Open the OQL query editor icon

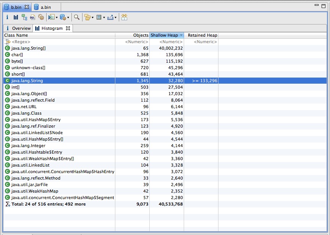(x=32, y=17)
